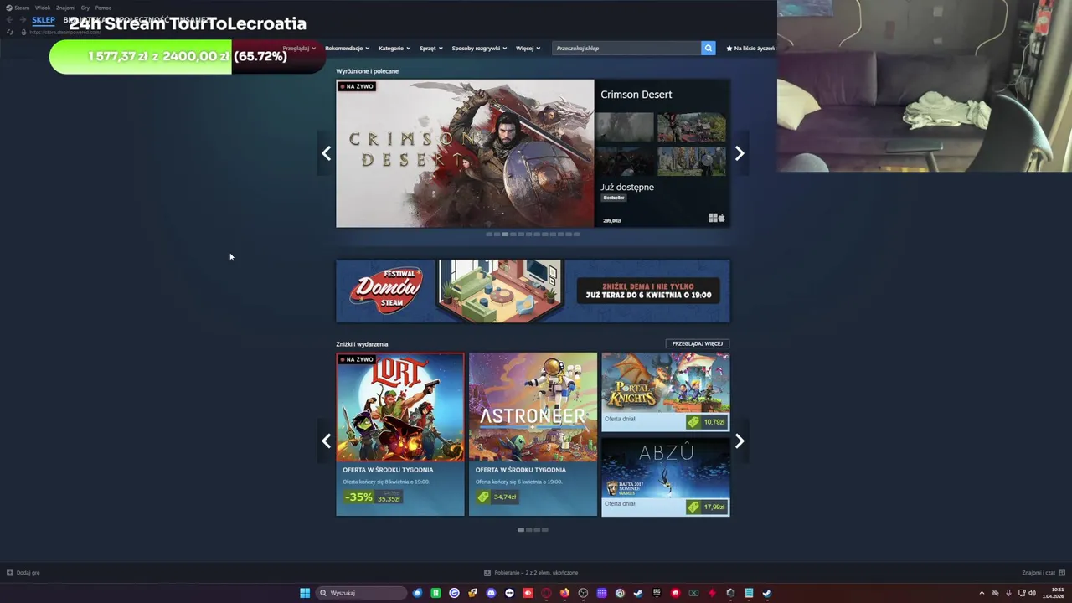Image resolution: width=1072 pixels, height=603 pixels.
Task: Go forward with the right navigation arrow
Action: pyautogui.click(x=23, y=20)
